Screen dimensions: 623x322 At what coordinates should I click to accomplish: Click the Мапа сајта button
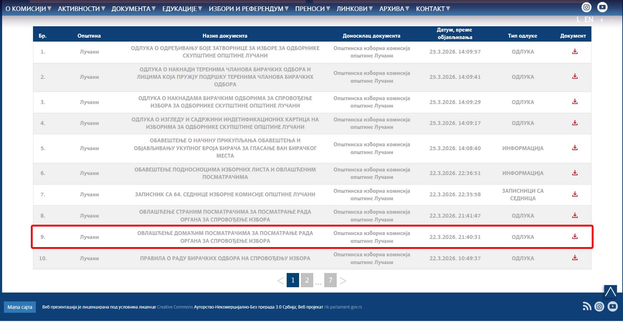[20, 307]
